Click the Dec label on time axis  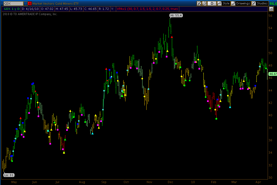170,182
